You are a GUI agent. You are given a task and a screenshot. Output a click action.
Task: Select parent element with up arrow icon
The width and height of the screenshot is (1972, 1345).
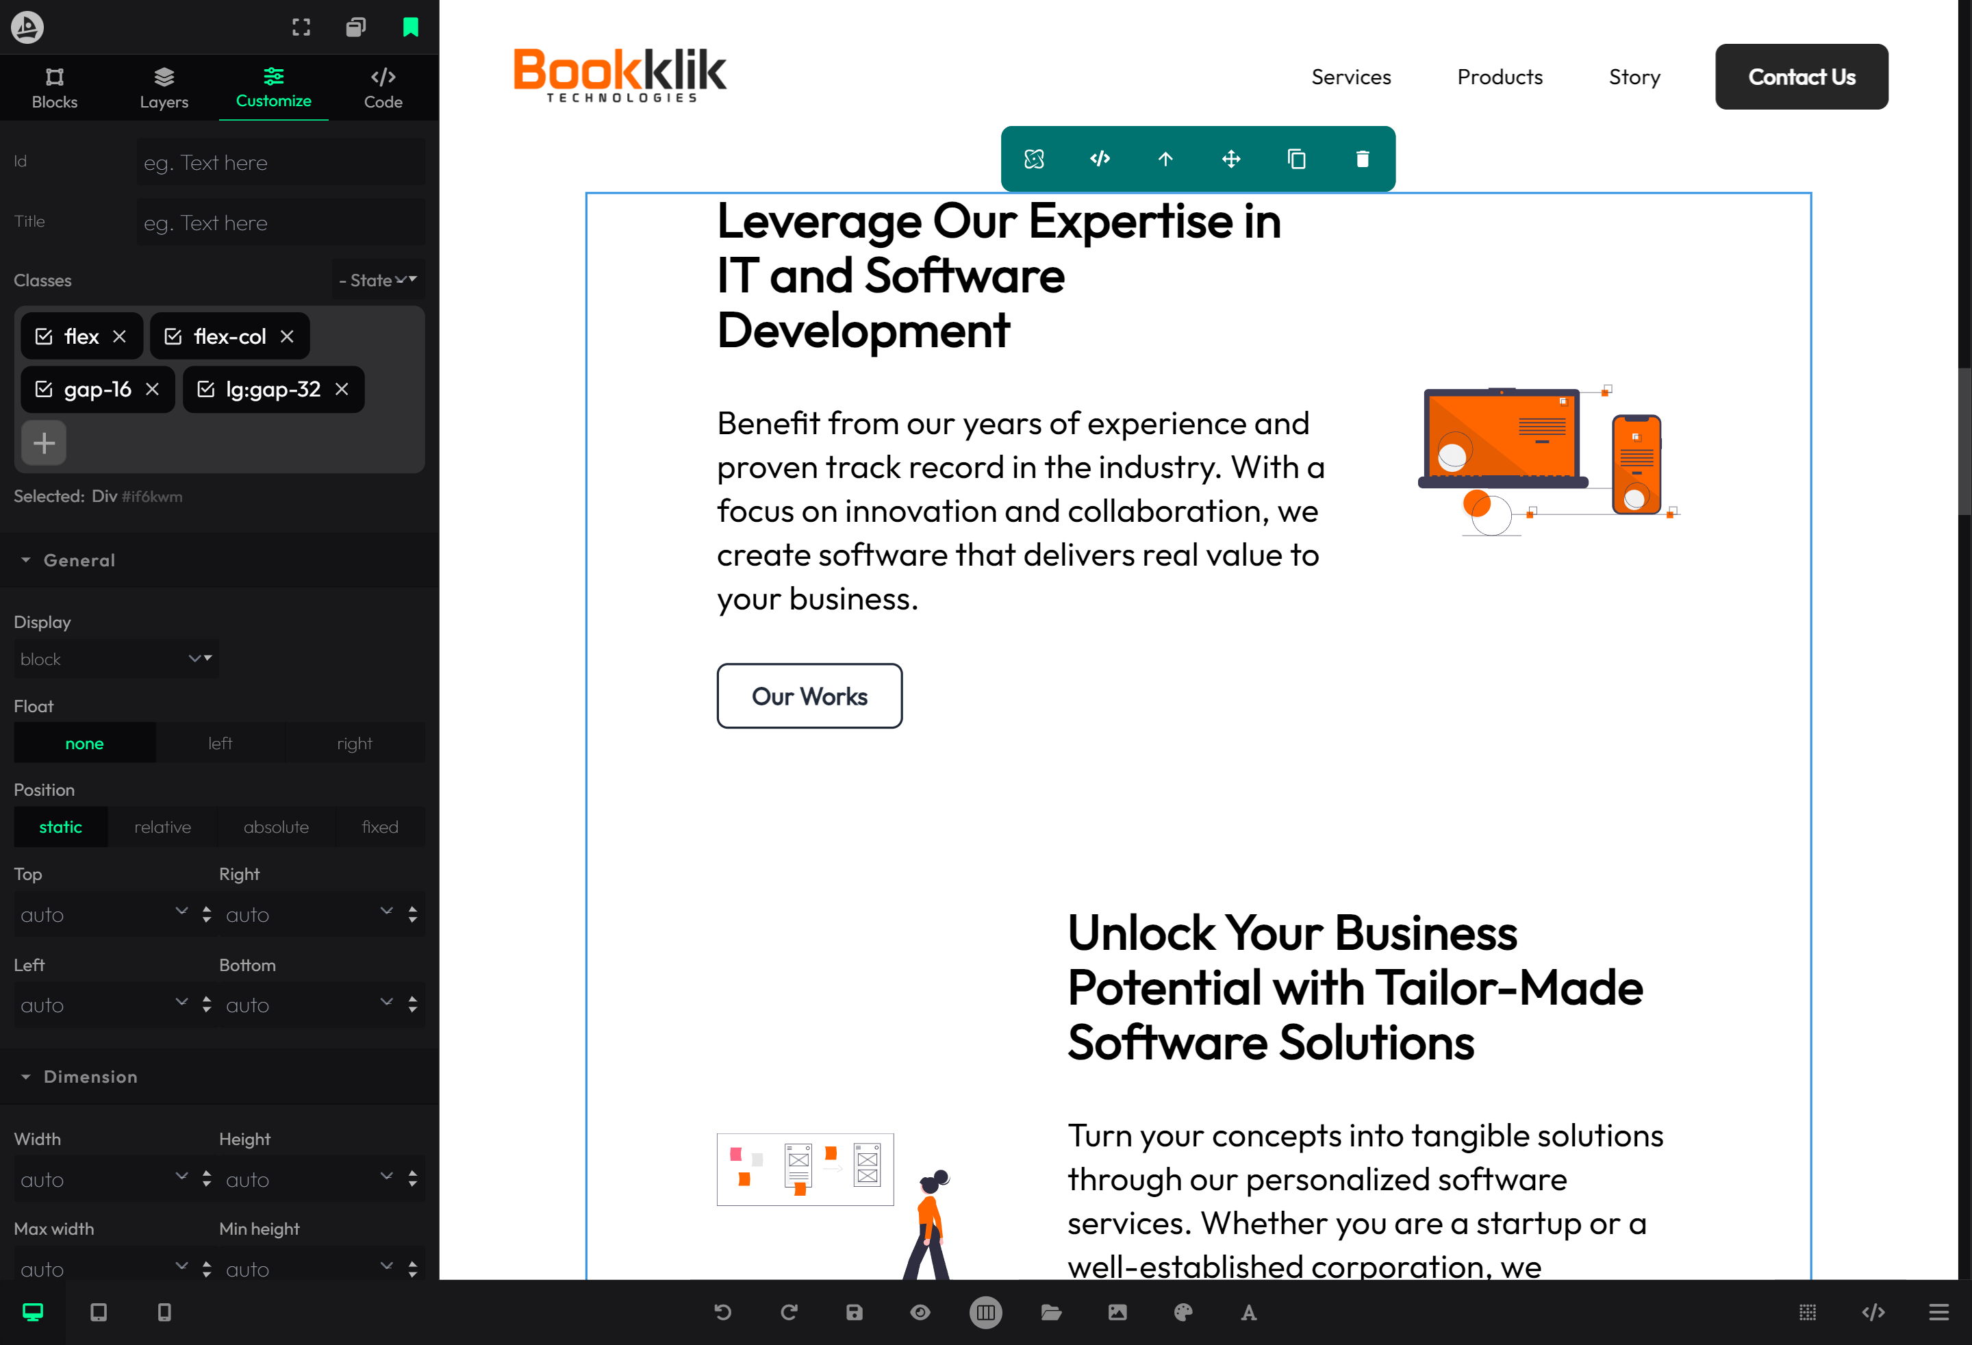1165,159
